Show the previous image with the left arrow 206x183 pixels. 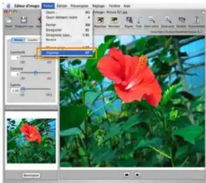(126, 175)
